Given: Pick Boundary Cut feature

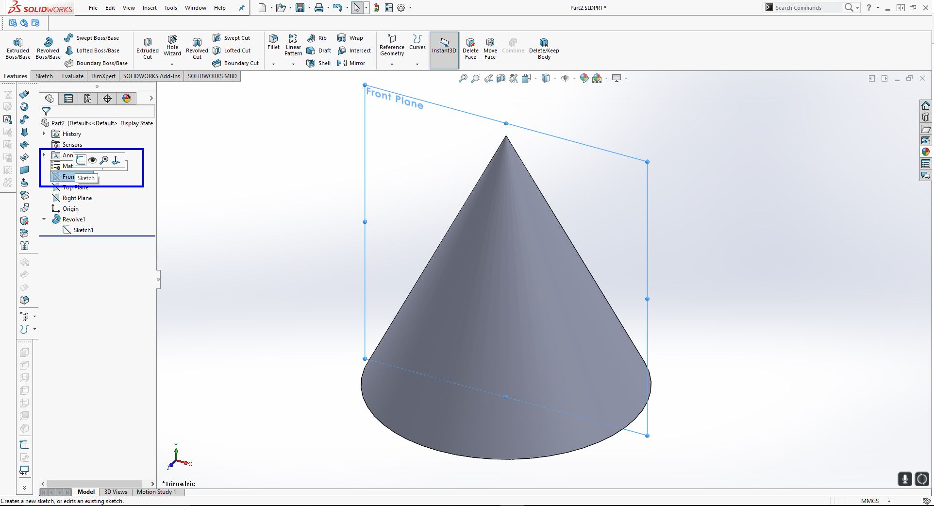Looking at the screenshot, I should [235, 63].
